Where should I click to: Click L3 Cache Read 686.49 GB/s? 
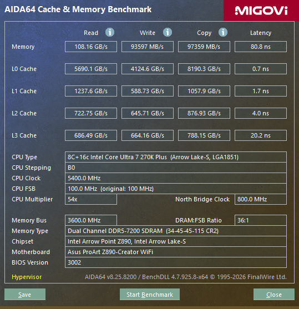tap(91, 135)
